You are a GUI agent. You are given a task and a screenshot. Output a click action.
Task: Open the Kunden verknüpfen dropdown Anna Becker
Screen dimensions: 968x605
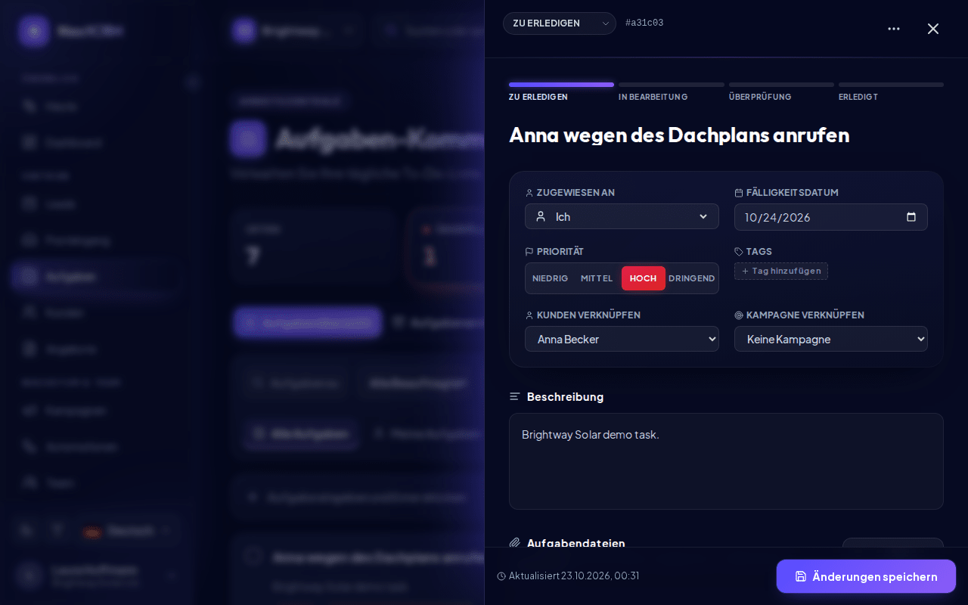pos(622,339)
